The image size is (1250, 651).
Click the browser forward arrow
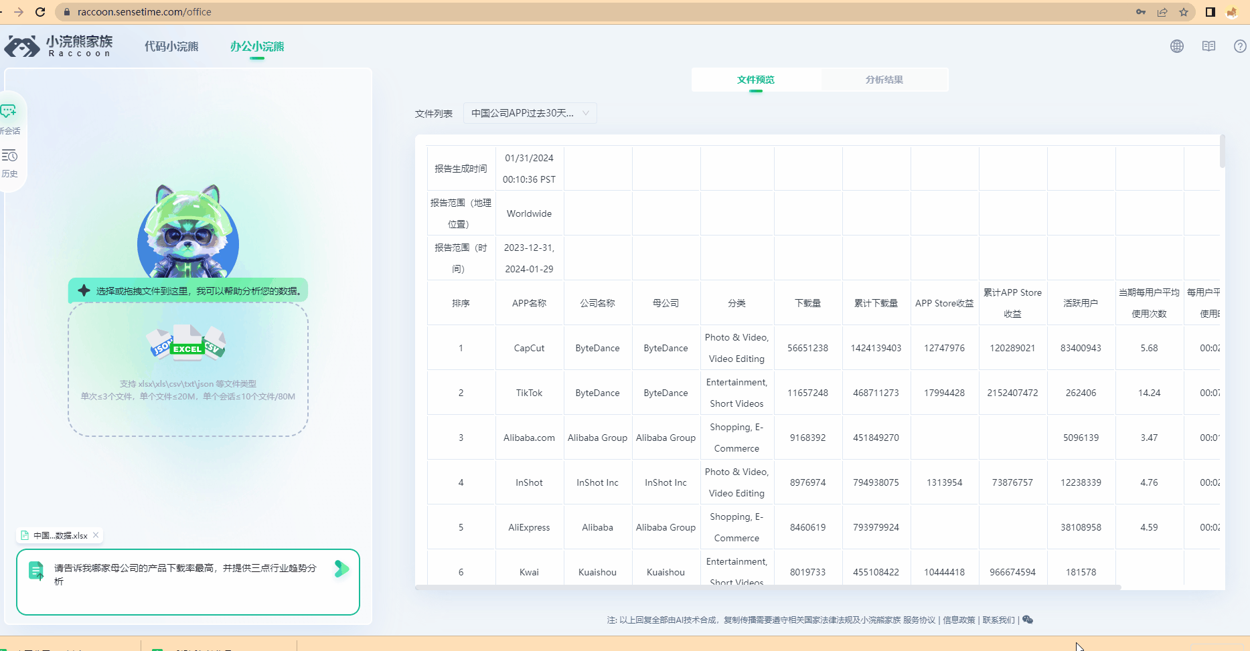click(19, 12)
